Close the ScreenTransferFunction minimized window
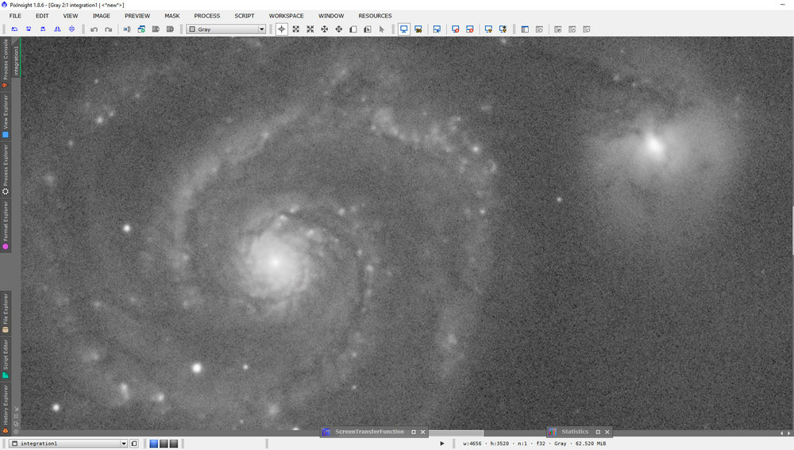Screen dimensions: 794x450 pyautogui.click(x=423, y=432)
